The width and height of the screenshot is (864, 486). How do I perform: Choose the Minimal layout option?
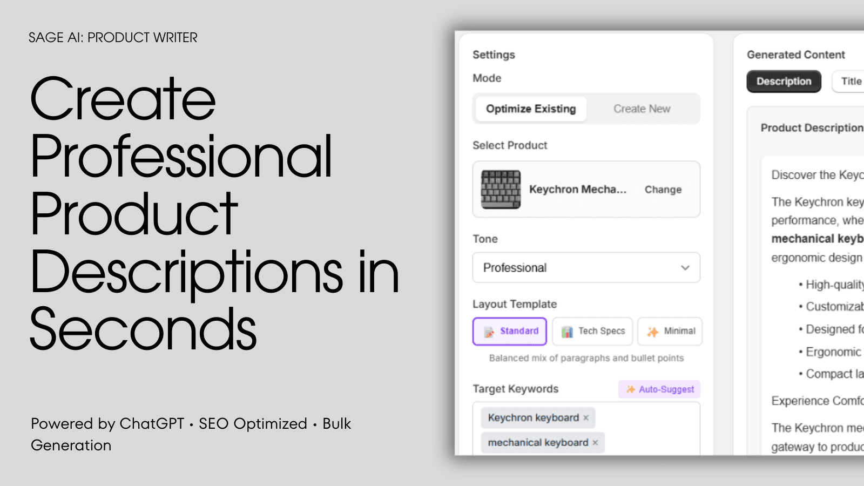point(679,331)
